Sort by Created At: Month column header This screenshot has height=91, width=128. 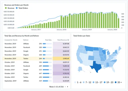tap(11, 40)
